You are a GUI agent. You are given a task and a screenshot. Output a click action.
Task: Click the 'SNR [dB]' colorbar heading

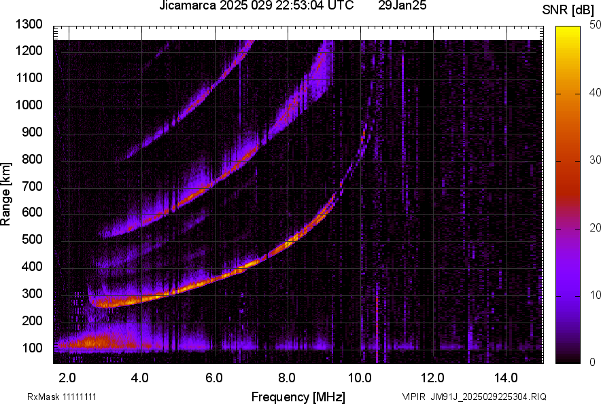pos(569,10)
